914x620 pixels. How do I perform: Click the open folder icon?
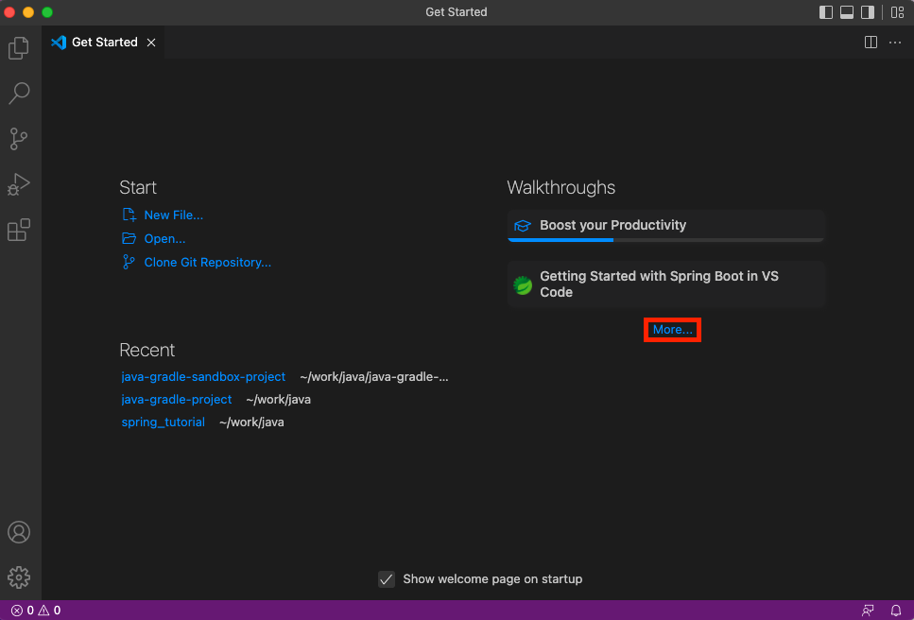[129, 238]
